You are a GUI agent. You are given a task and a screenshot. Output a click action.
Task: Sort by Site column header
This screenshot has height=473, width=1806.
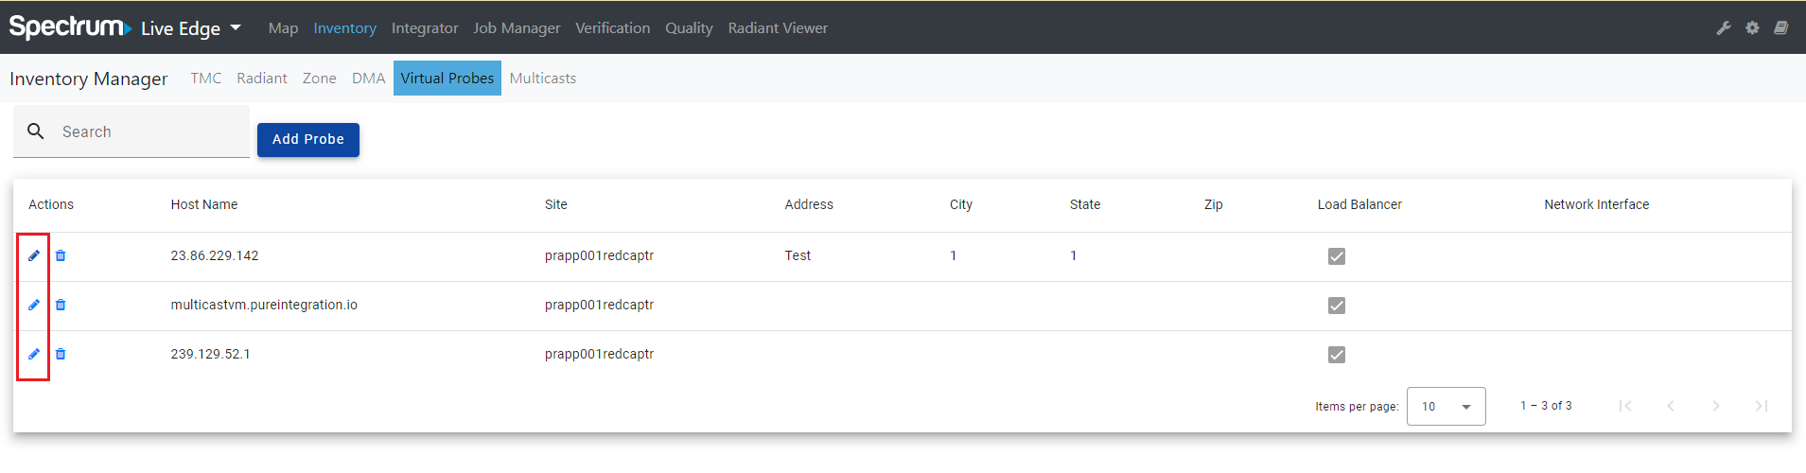556,204
